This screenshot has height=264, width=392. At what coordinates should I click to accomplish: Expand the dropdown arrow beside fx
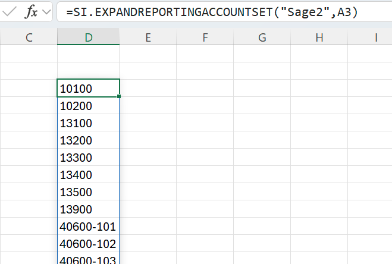(46, 12)
